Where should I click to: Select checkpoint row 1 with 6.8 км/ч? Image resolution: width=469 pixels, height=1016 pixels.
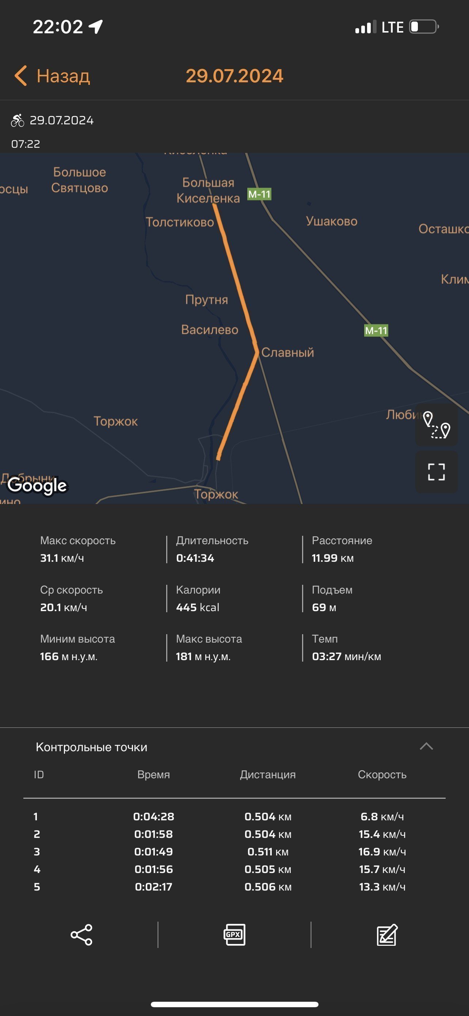point(234,816)
